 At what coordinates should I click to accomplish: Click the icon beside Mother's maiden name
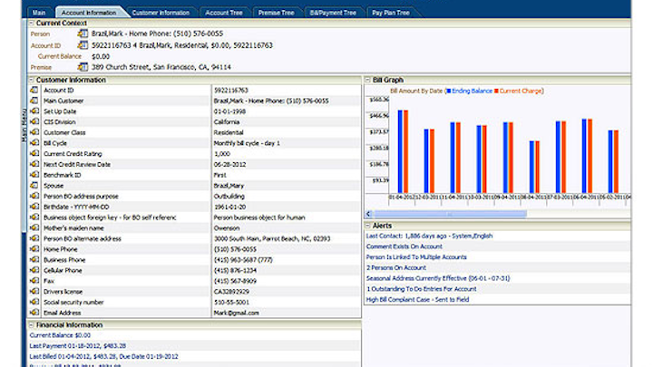click(x=34, y=227)
